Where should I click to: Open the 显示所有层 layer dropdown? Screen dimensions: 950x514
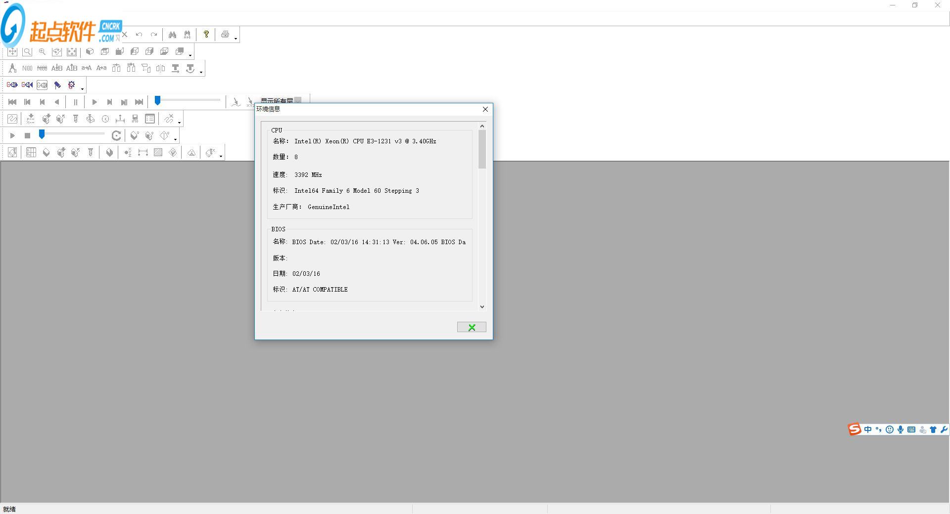[298, 100]
